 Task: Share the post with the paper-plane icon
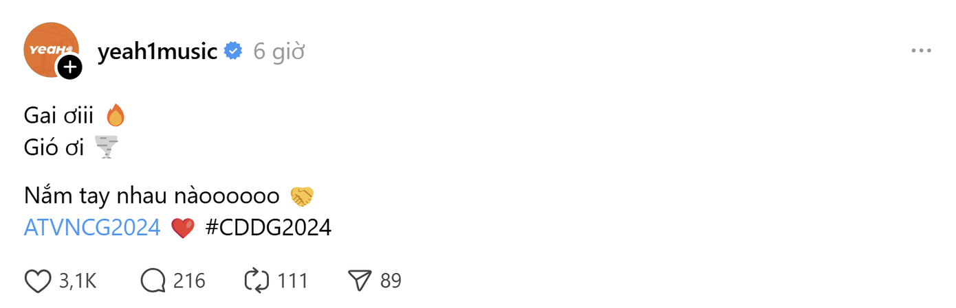click(360, 281)
